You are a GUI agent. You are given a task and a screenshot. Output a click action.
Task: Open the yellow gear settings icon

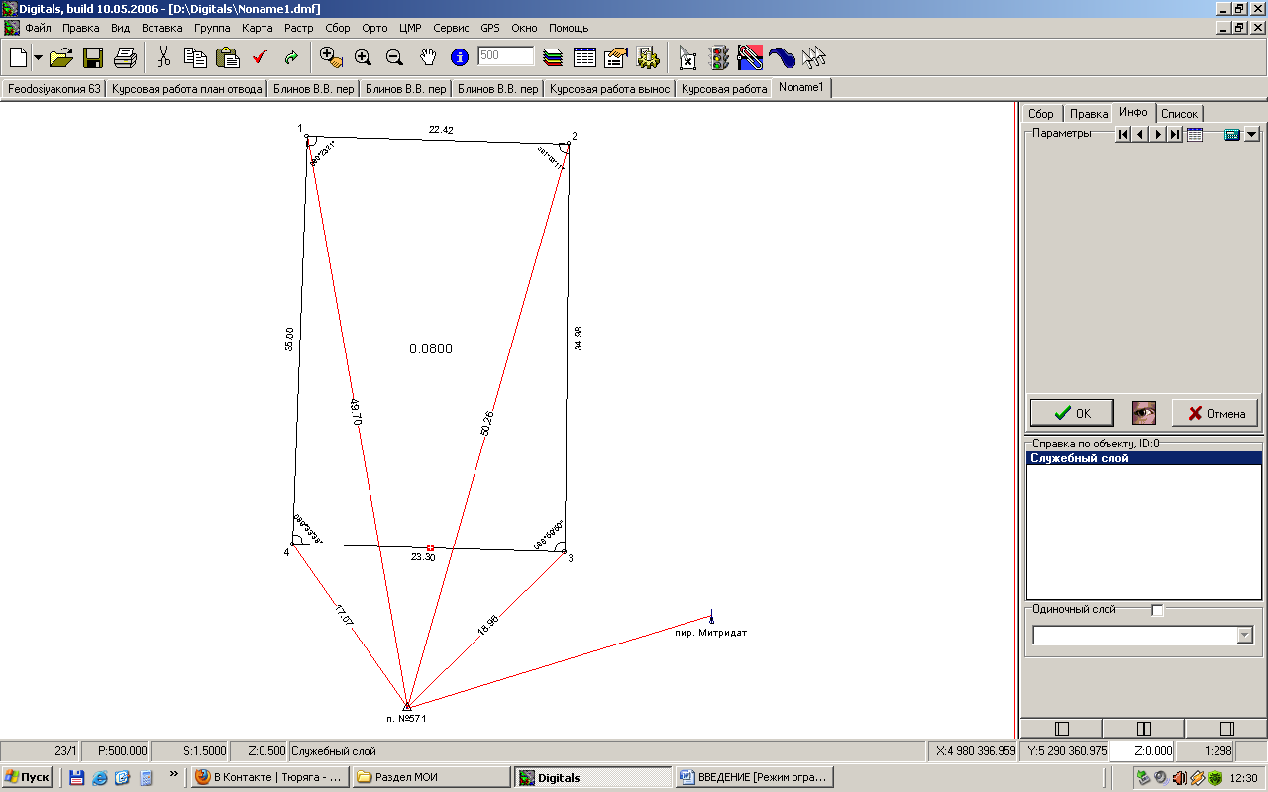[648, 57]
